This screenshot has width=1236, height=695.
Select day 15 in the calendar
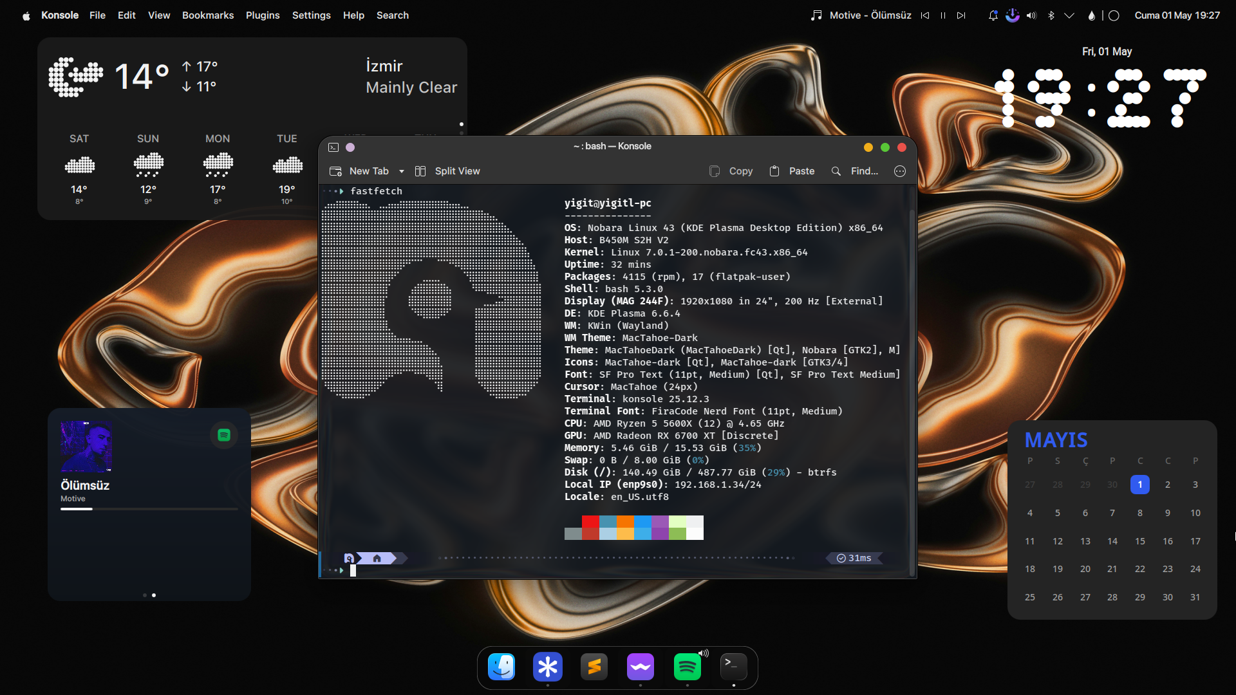click(1139, 541)
